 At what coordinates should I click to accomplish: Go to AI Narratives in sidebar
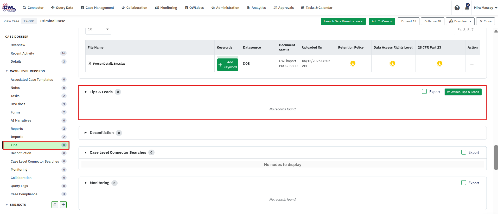[21, 121]
